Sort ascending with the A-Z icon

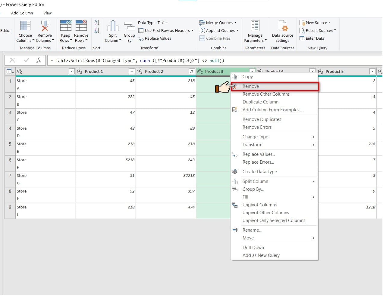coord(97,23)
